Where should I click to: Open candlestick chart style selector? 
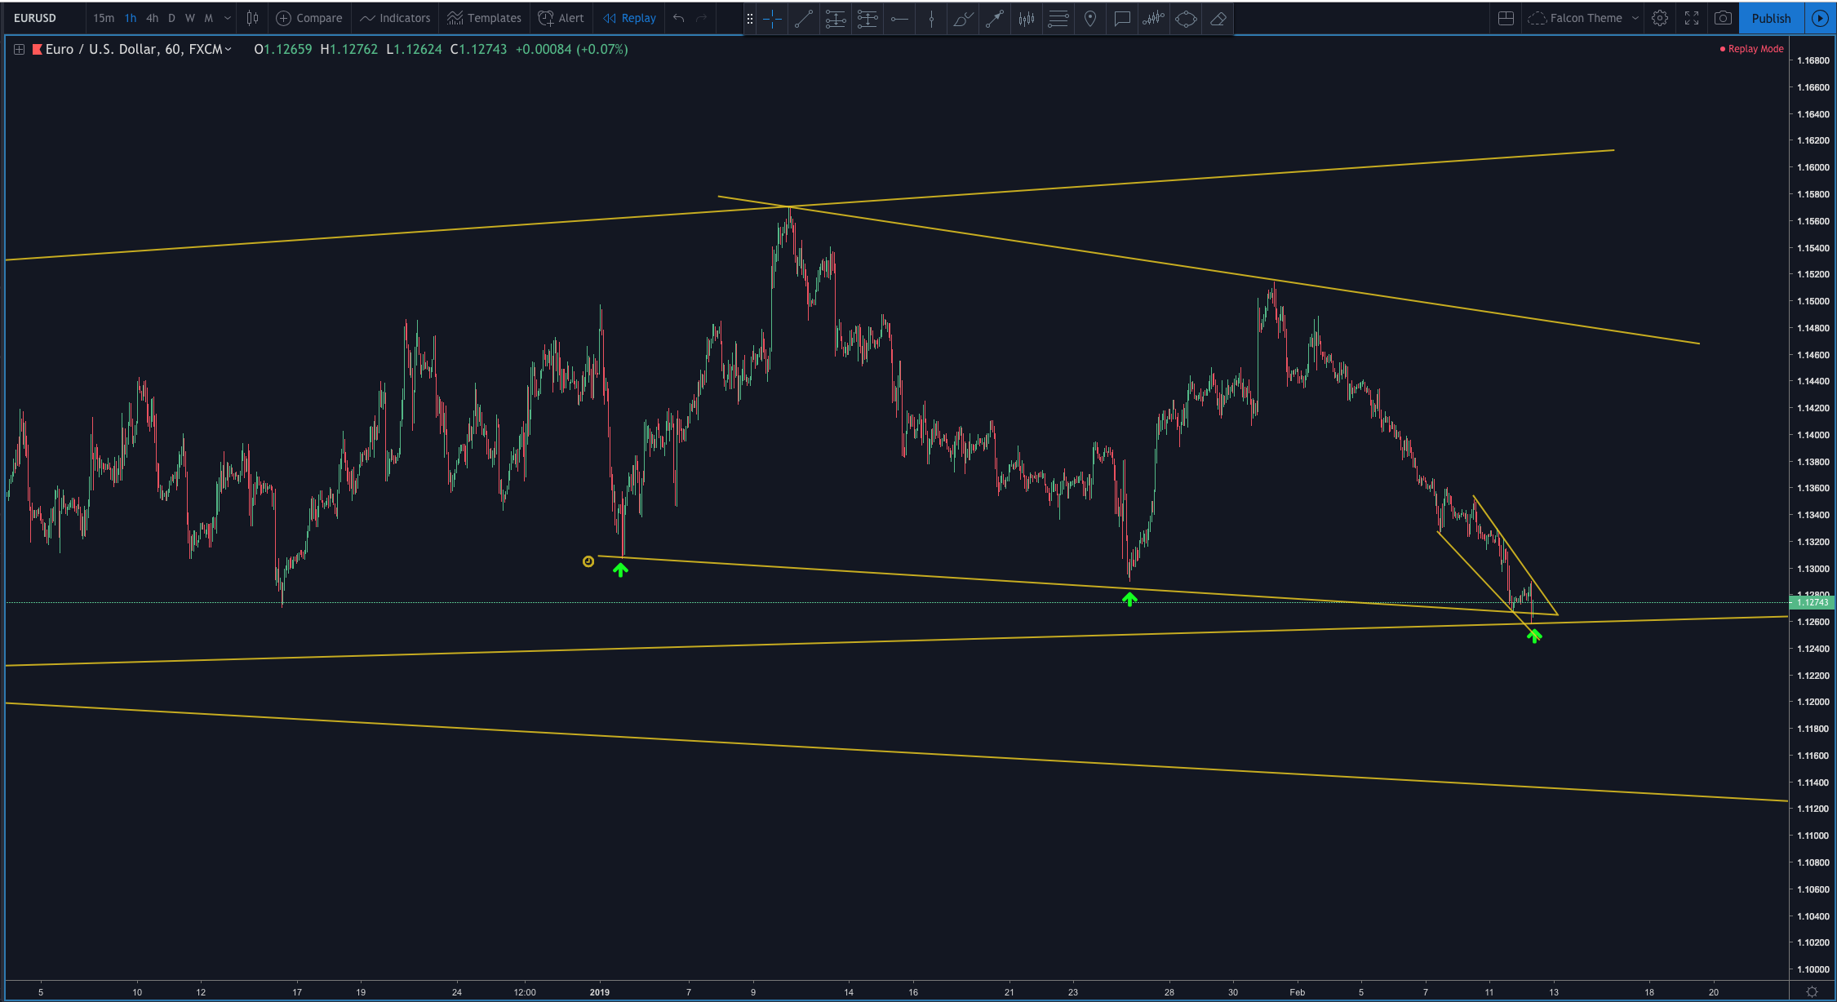253,18
